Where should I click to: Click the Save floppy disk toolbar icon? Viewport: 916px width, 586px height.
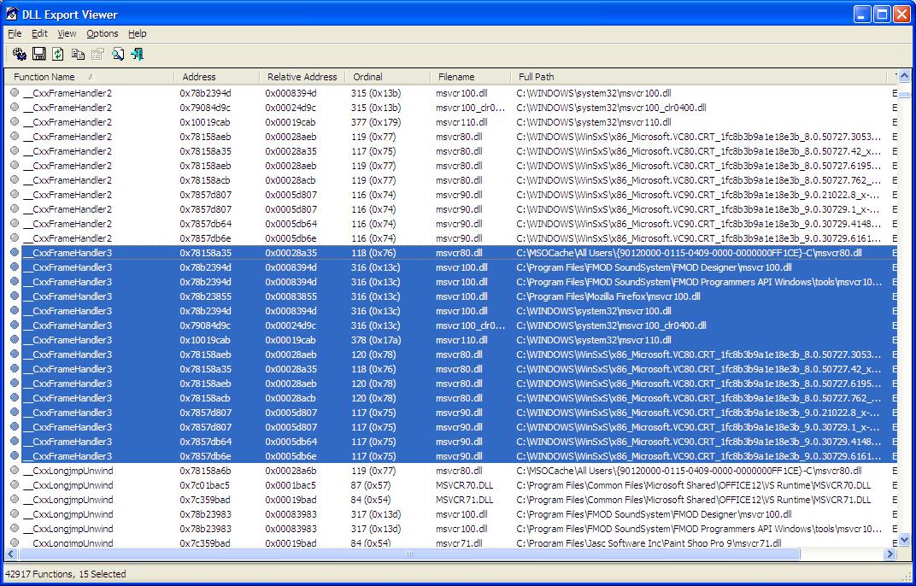[x=38, y=54]
